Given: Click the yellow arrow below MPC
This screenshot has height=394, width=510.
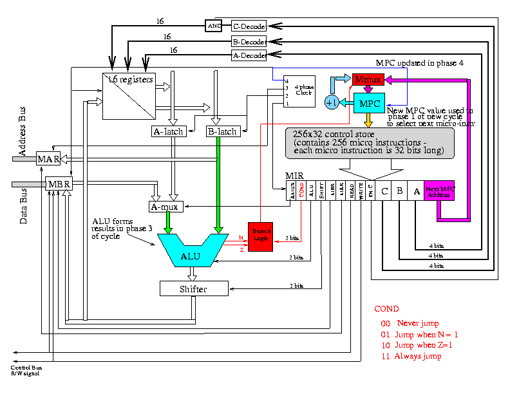Looking at the screenshot, I should [x=368, y=120].
